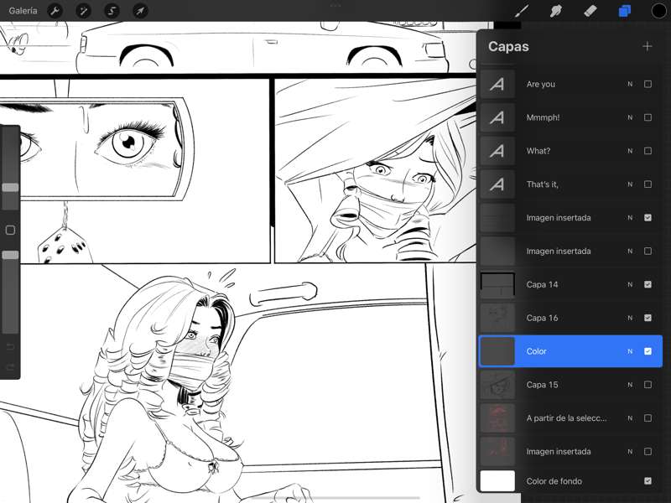Uncheck visibility of Capa 16 layer
This screenshot has height=503, width=671.
(x=648, y=318)
